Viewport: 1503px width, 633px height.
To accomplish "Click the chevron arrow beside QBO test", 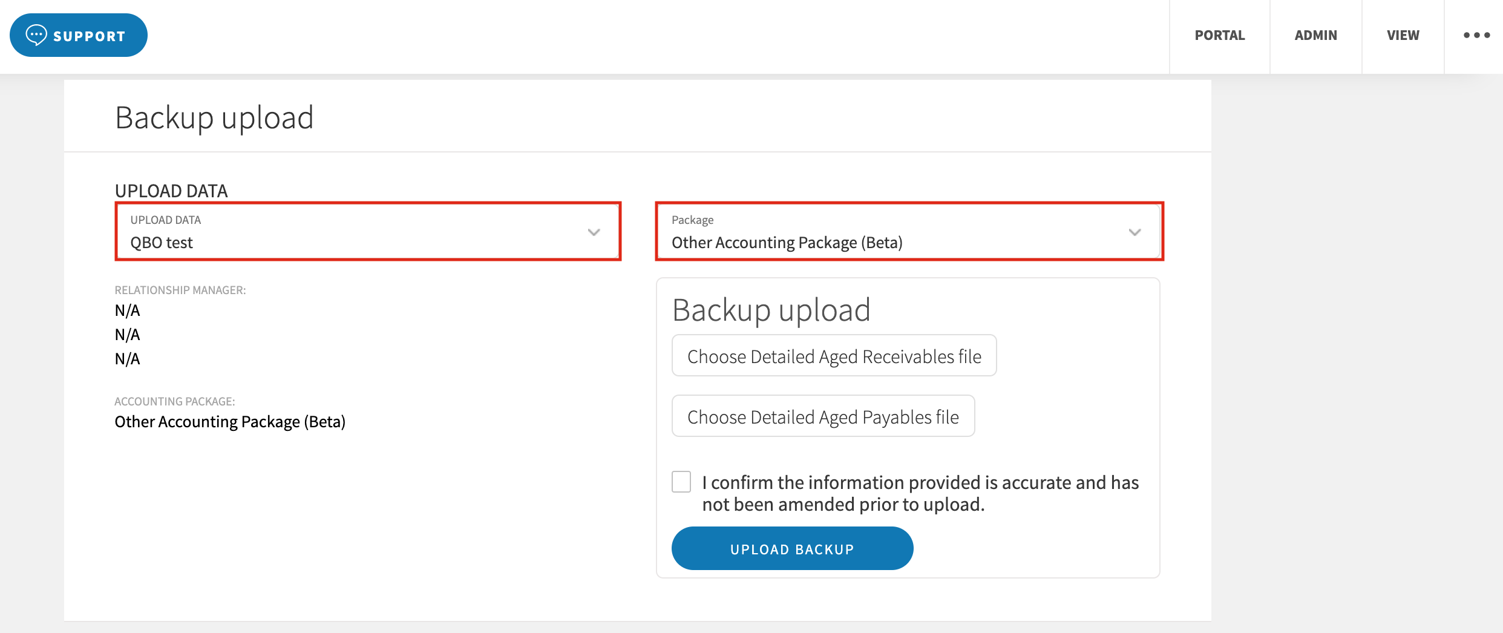I will point(594,232).
